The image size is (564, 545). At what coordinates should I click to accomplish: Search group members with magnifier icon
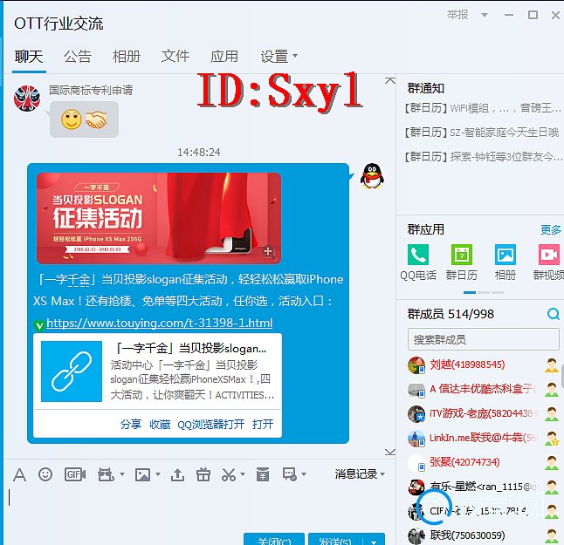click(554, 314)
